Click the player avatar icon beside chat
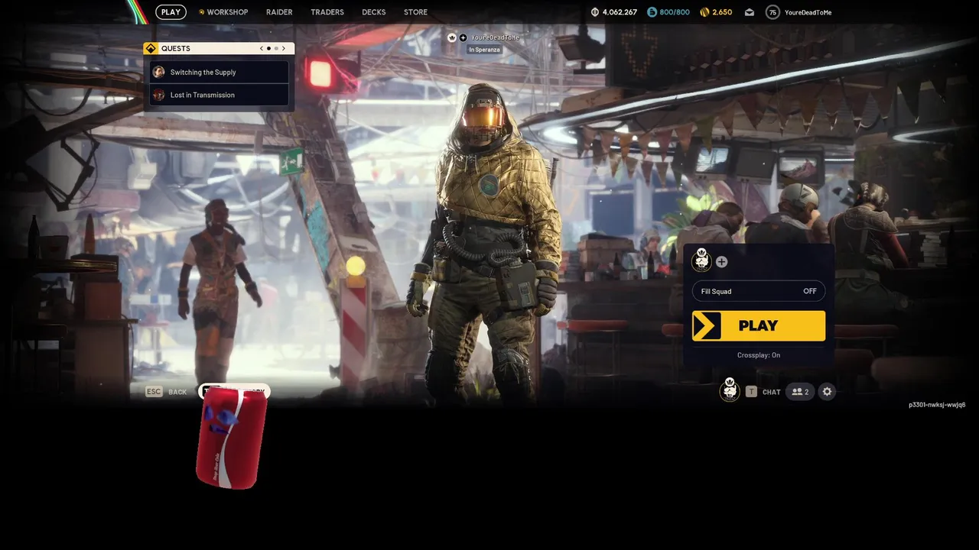Viewport: 979px width, 550px height. pos(730,390)
